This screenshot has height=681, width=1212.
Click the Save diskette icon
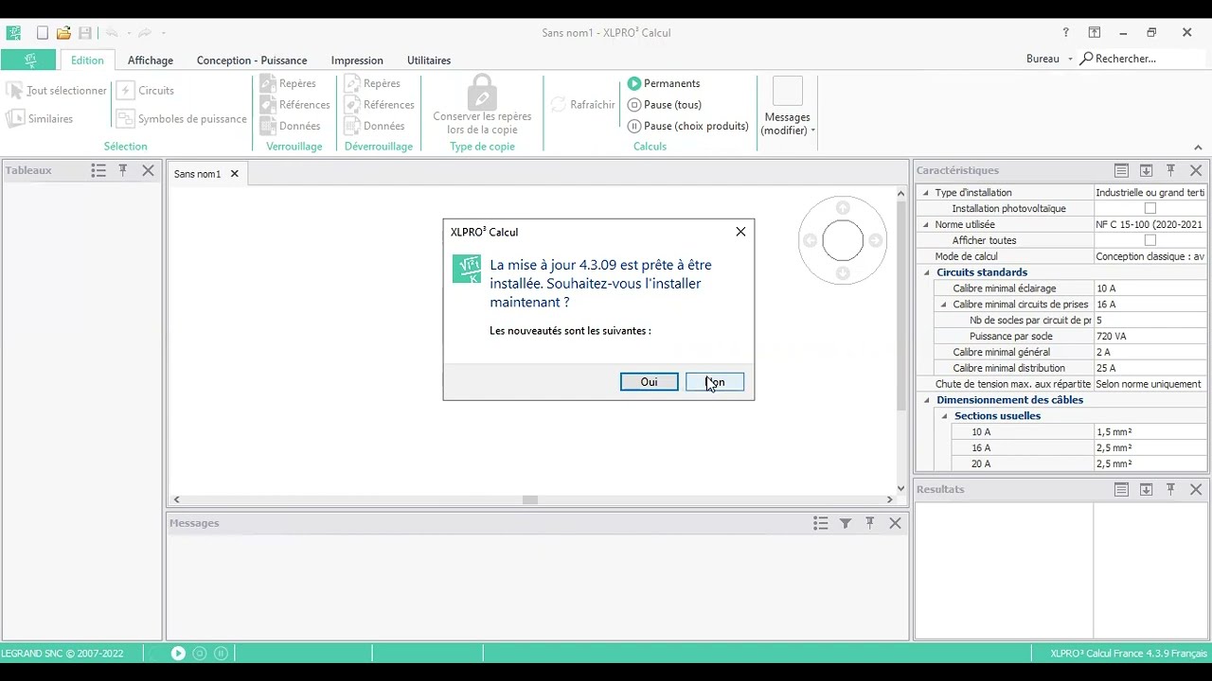(85, 33)
